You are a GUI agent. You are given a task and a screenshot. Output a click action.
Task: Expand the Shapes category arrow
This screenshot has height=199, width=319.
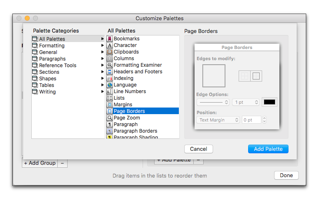tap(102, 78)
